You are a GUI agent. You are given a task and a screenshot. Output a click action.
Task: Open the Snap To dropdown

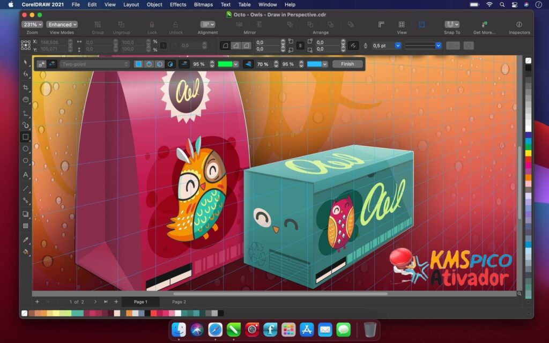click(452, 24)
